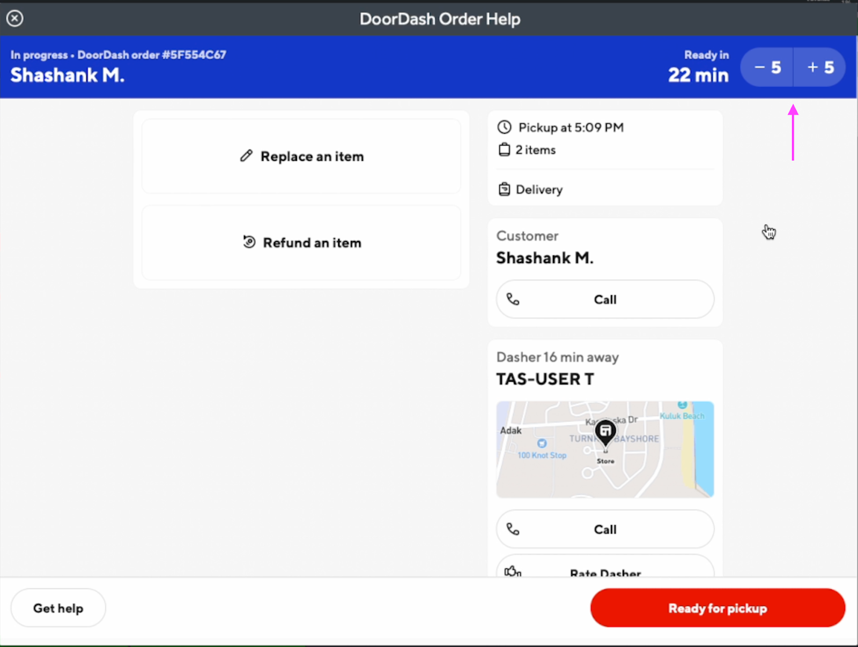
Task: Click the 'TAS-USER T' Dasher name
Action: [x=545, y=379]
